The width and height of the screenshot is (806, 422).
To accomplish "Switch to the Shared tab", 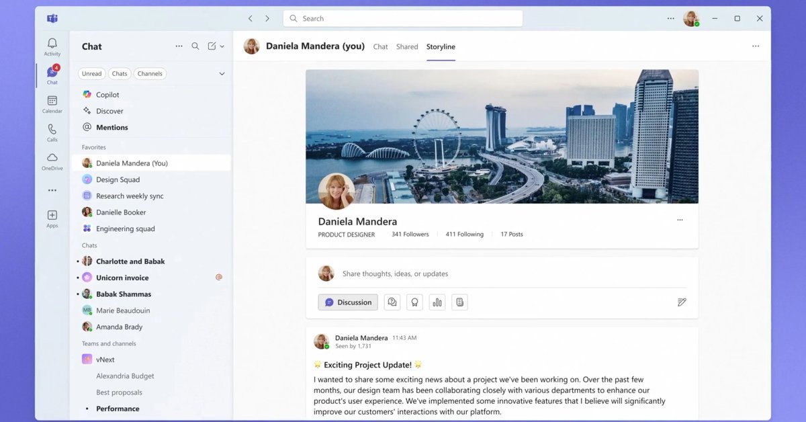I will (406, 46).
